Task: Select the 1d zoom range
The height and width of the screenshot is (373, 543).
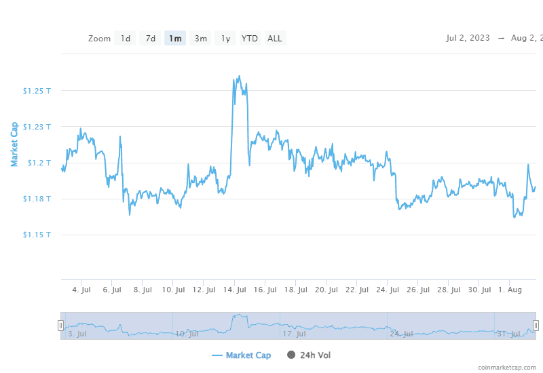Action: (126, 39)
